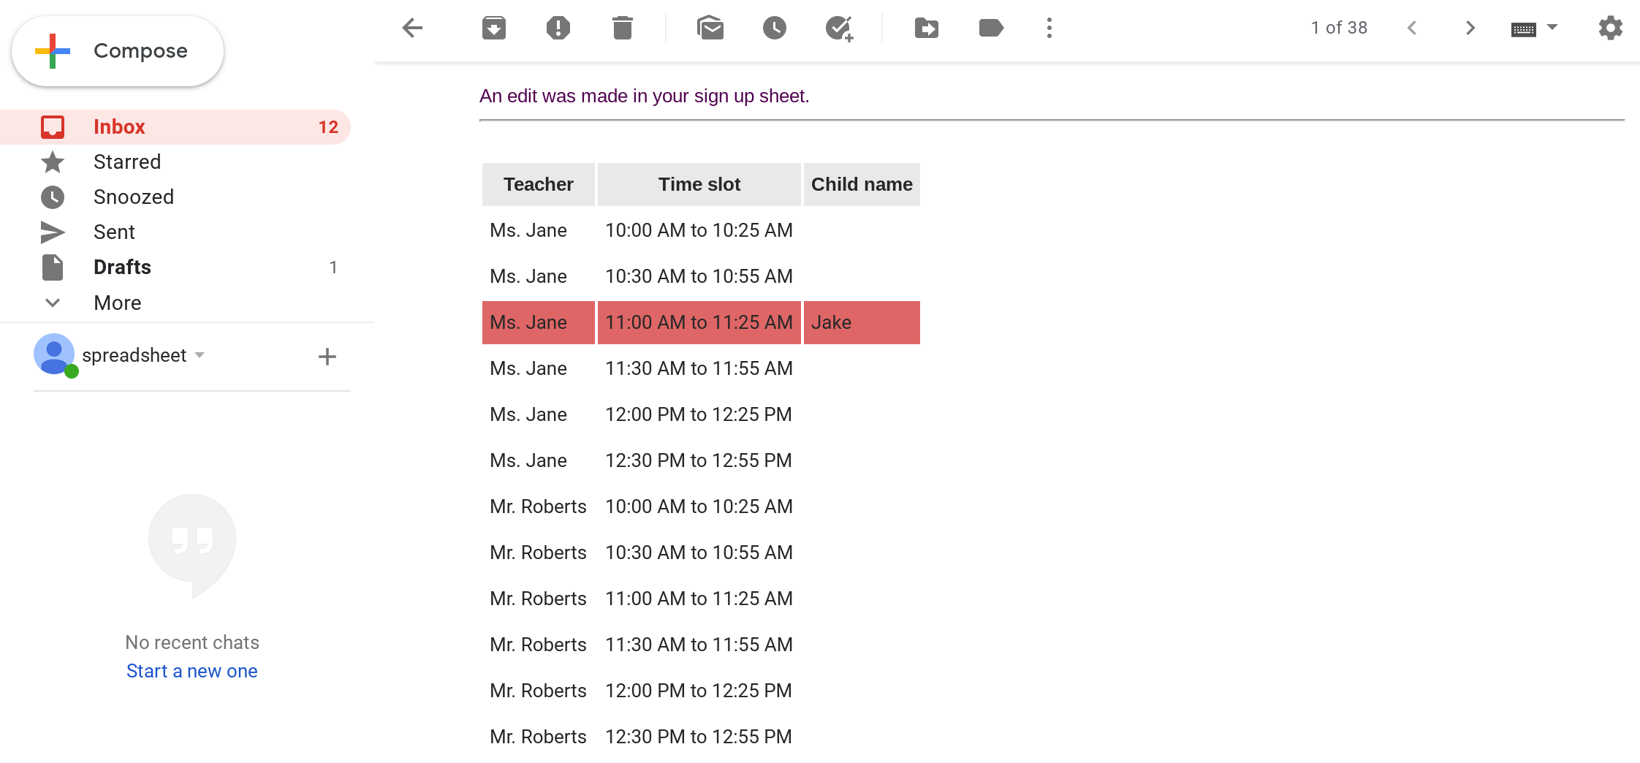Open the spreadsheet account status dropdown
The image size is (1640, 763).
coord(200,355)
